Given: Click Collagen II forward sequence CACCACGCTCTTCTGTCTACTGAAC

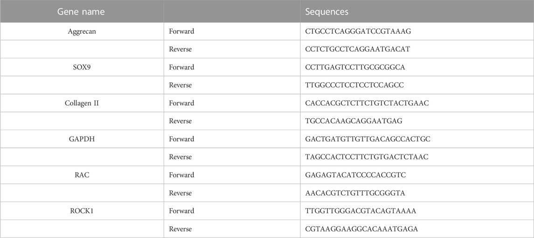Looking at the screenshot, I should 367,103.
